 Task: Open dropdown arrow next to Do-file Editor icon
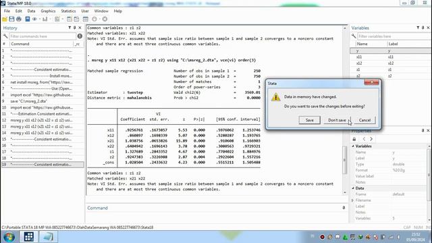63,19
